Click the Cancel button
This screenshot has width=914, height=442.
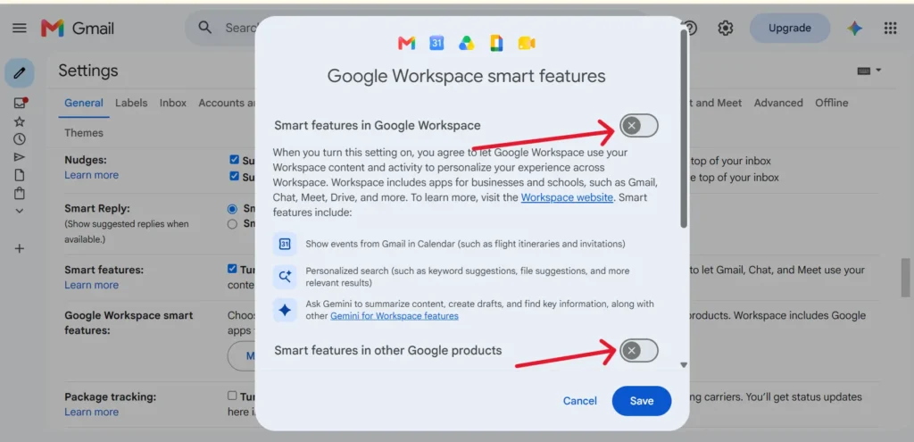point(579,401)
